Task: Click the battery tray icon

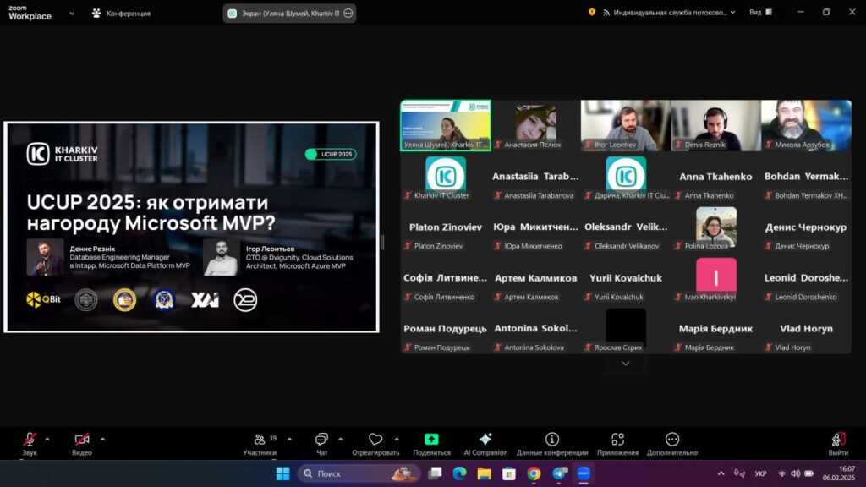Action: (x=809, y=473)
